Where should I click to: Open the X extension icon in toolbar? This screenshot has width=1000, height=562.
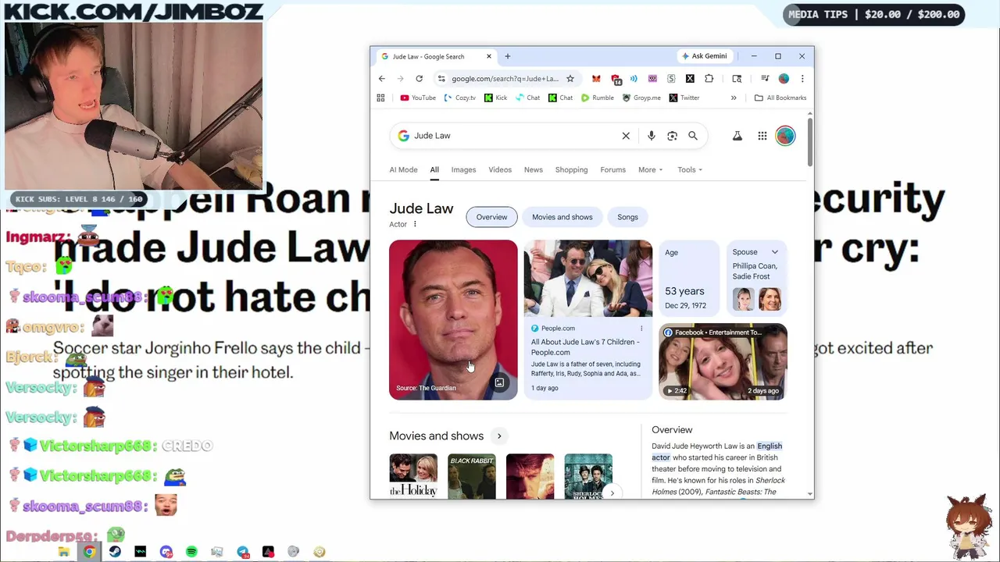690,79
